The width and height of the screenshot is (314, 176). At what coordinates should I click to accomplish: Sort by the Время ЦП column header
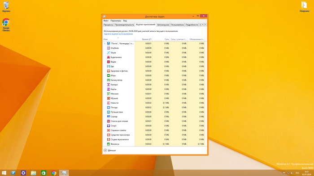click(144, 39)
